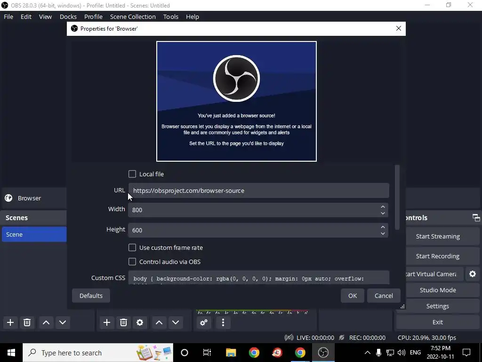Click the properties dialog vertical scrollbar
Image resolution: width=482 pixels, height=362 pixels.
[x=397, y=197]
